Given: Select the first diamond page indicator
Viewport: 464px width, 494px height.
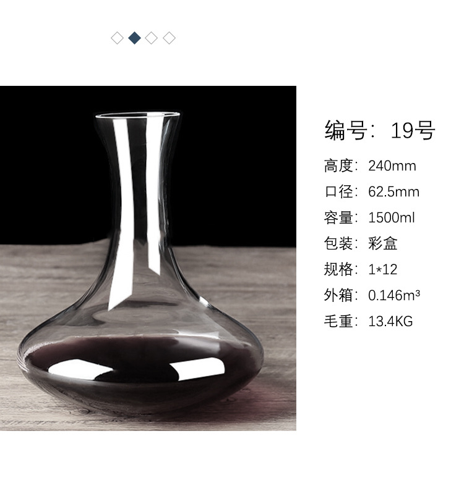Looking at the screenshot, I should (117, 38).
